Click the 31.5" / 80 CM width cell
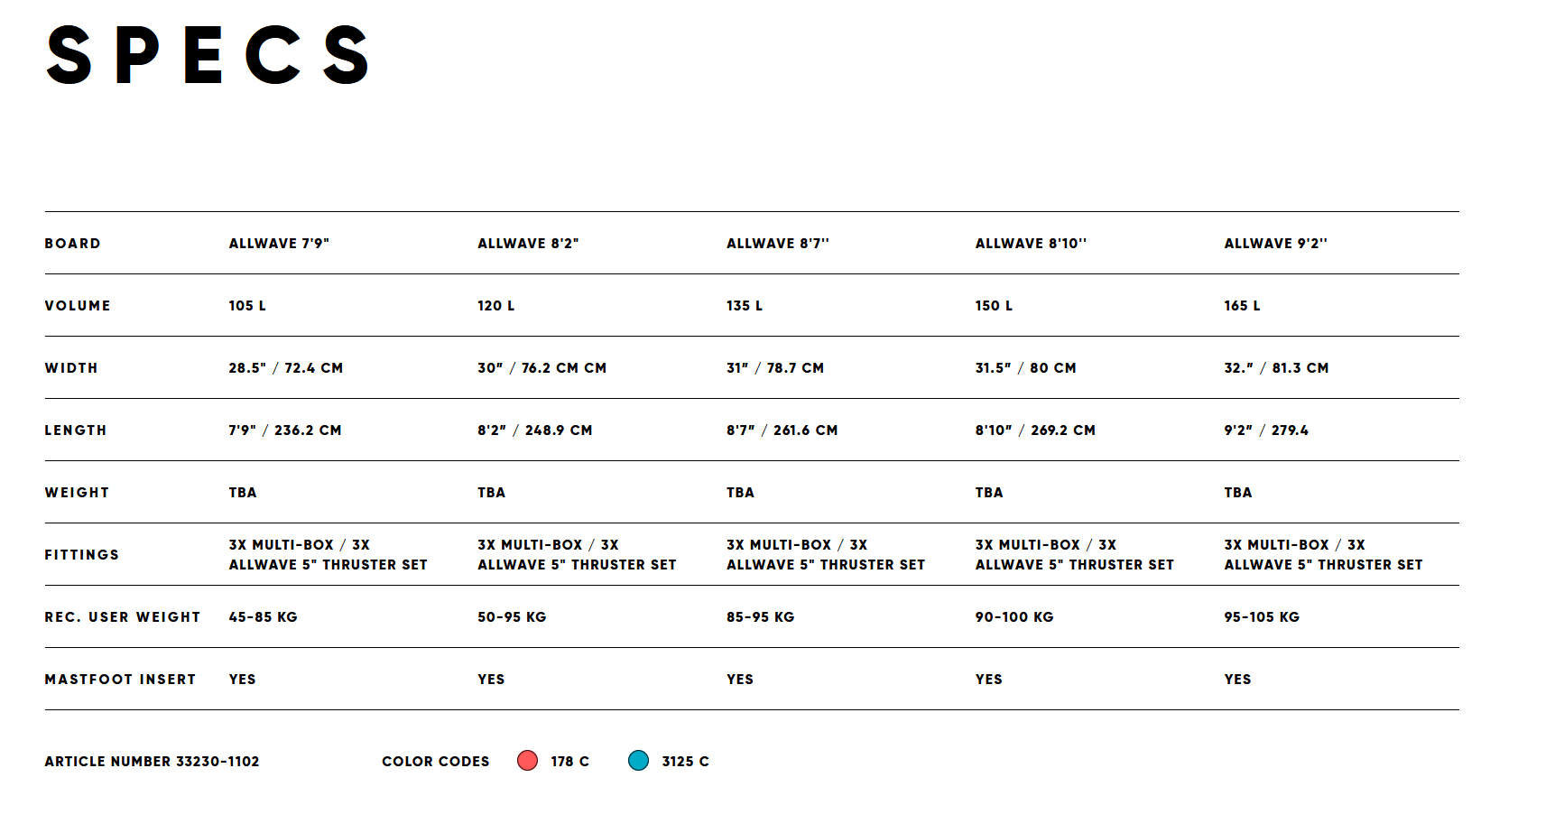Viewport: 1555px width, 833px height. coord(1025,368)
